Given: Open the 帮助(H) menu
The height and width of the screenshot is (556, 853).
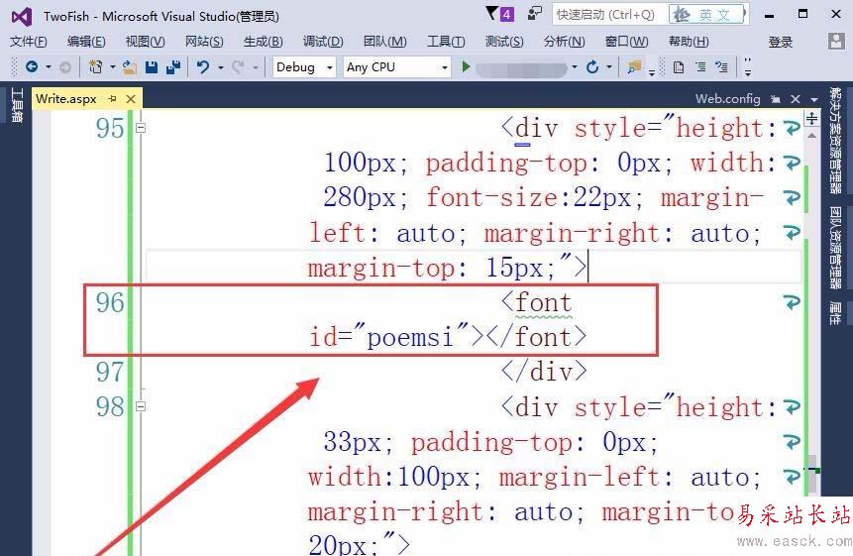Looking at the screenshot, I should tap(689, 42).
